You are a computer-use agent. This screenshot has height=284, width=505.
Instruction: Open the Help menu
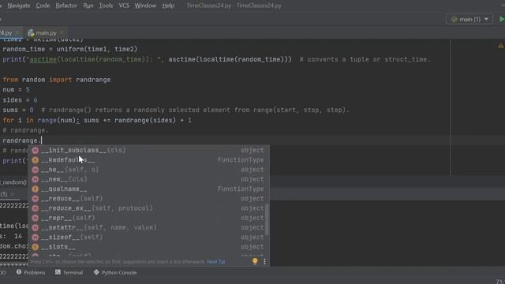[x=168, y=6]
